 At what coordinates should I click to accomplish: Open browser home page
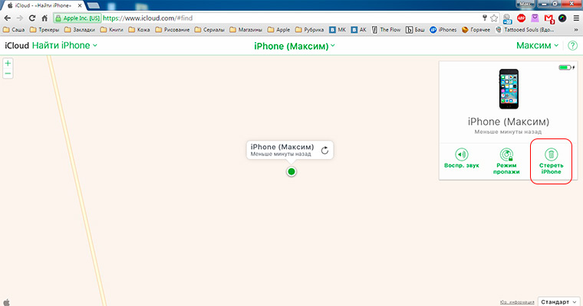click(x=44, y=18)
